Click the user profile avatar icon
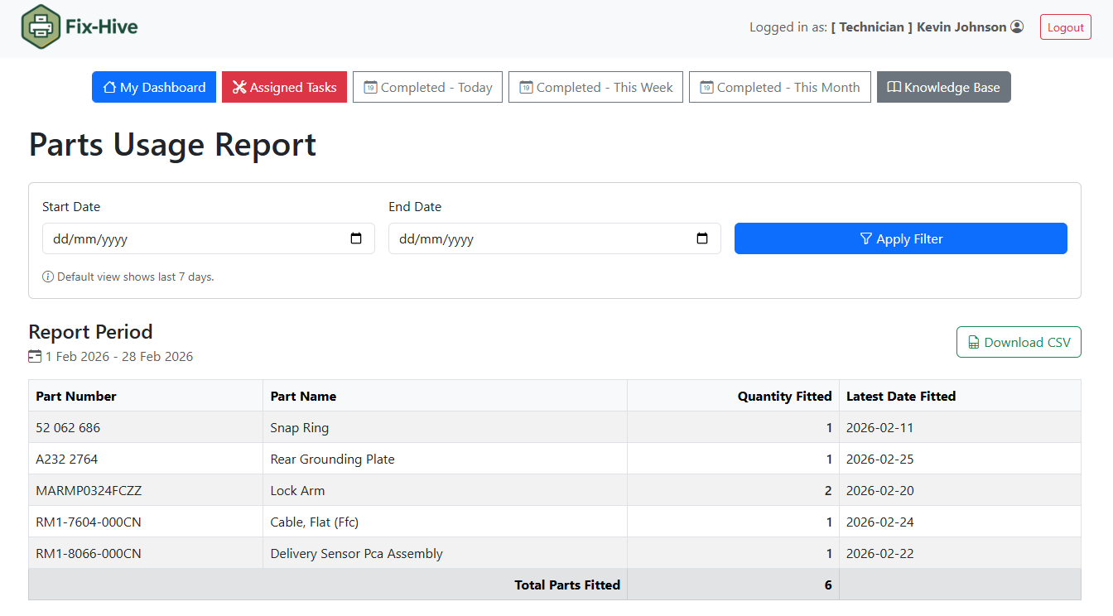The width and height of the screenshot is (1113, 616). click(1017, 26)
